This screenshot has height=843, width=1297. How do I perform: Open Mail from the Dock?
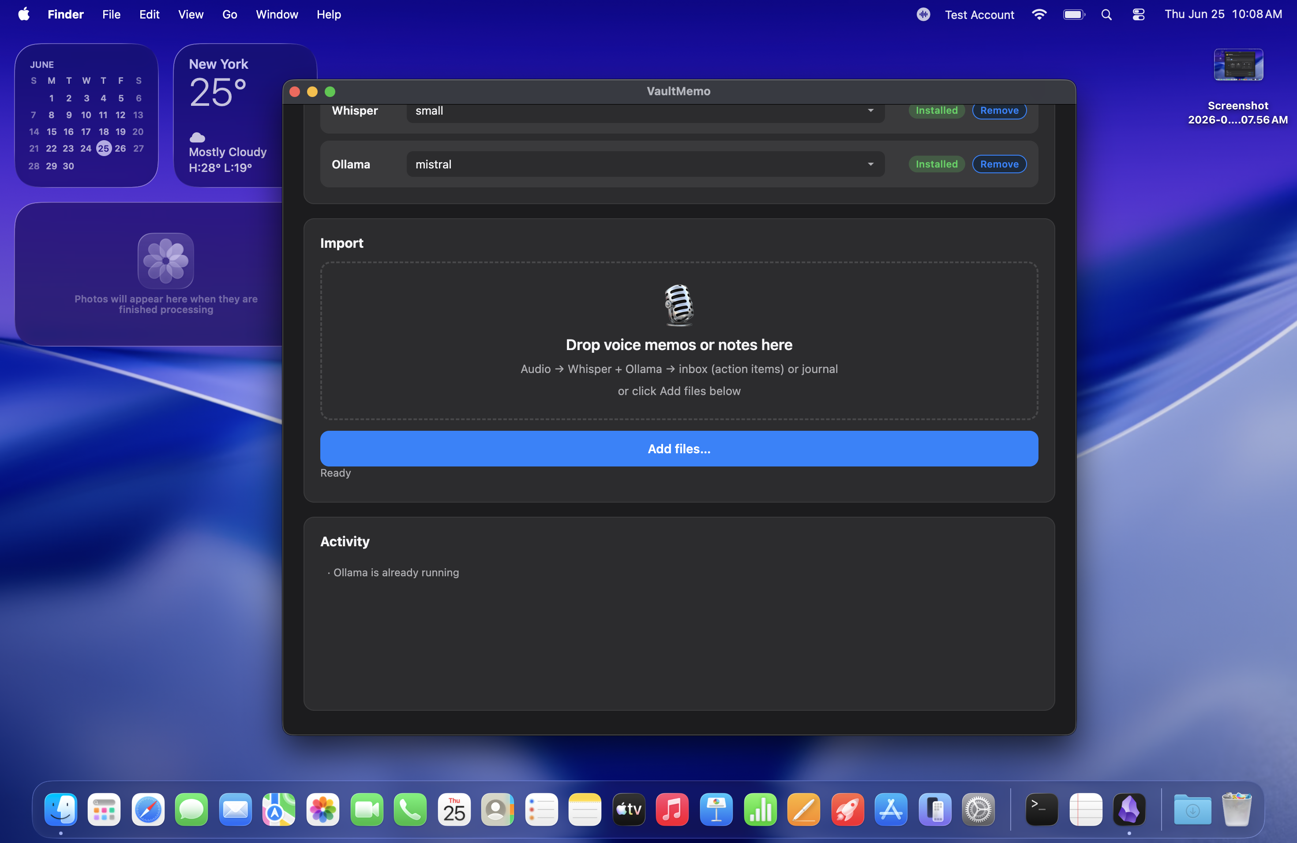(236, 809)
